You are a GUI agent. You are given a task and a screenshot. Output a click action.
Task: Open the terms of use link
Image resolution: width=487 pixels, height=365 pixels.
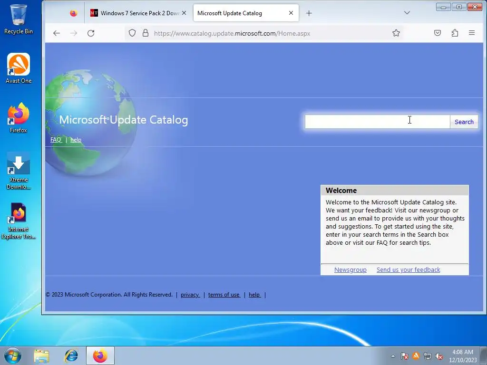coord(224,295)
